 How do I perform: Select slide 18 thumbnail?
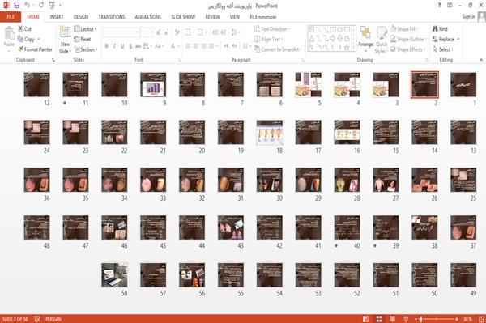[x=270, y=133]
